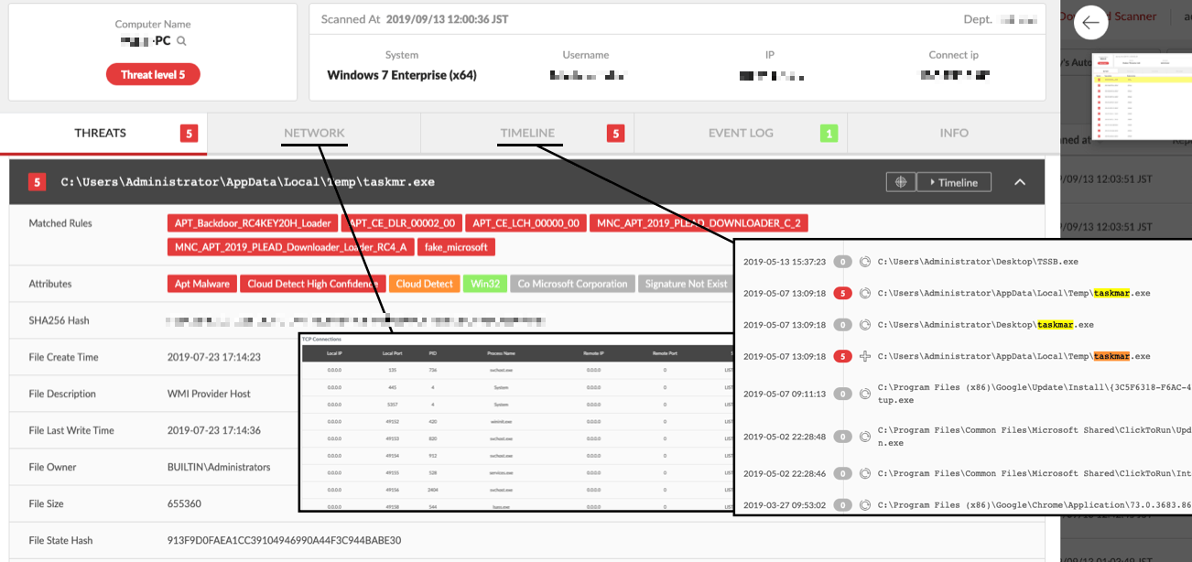Click the plus icon on timeline taskmar.exe entry
This screenshot has height=562, width=1192.
coord(865,356)
